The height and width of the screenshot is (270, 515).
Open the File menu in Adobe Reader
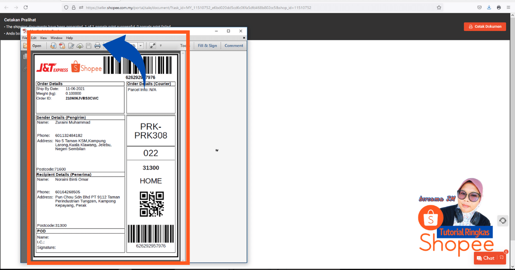coord(24,38)
